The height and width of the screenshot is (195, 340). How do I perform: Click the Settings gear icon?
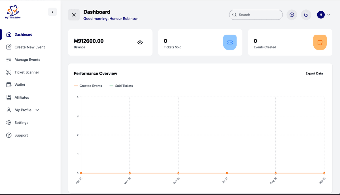[9, 123]
